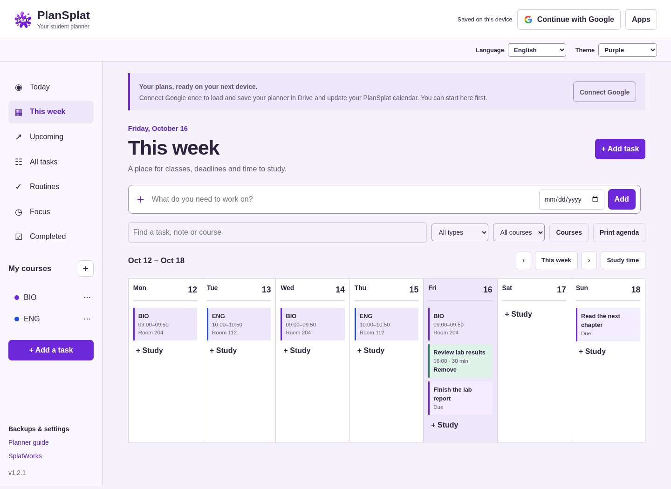Add a study block on Wednesday
Image resolution: width=671 pixels, height=489 pixels.
(297, 351)
